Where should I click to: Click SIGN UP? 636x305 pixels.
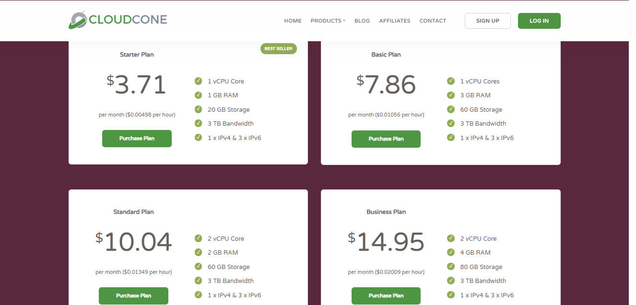coord(487,21)
